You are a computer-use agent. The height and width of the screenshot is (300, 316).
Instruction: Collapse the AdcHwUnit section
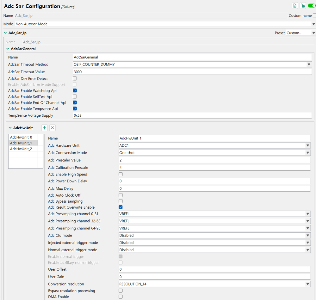coord(10,128)
